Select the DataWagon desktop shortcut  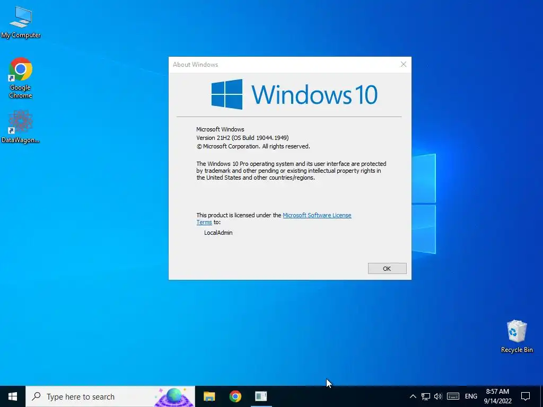pos(21,126)
